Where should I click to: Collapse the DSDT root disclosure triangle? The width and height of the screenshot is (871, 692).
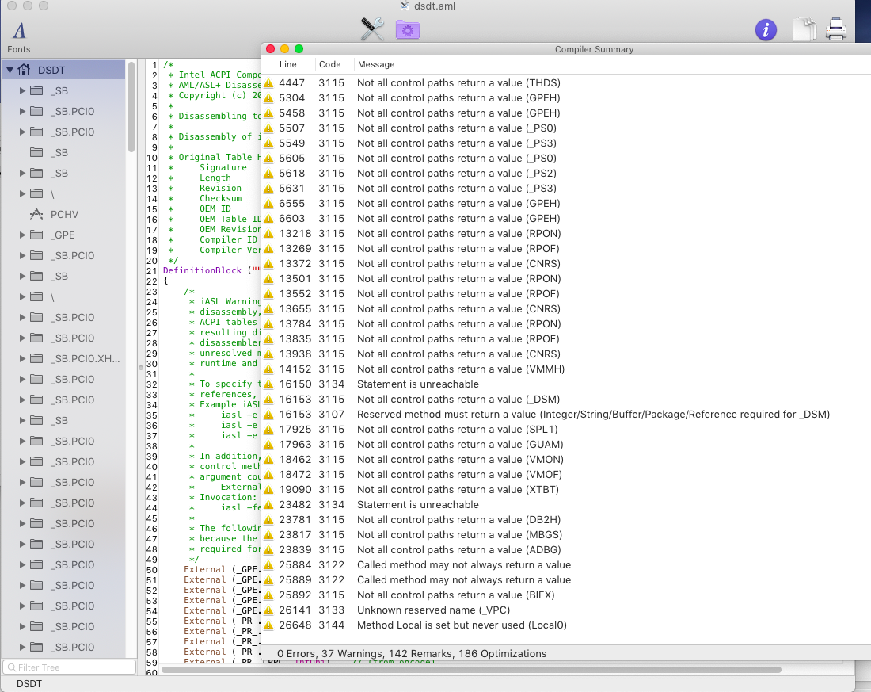point(10,70)
